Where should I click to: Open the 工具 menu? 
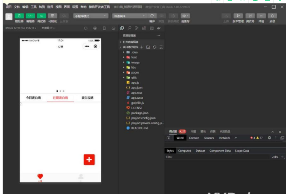(x=34, y=7)
